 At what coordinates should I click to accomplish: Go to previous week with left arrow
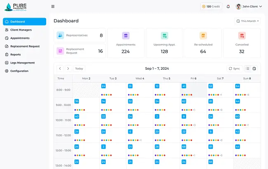tap(60, 68)
